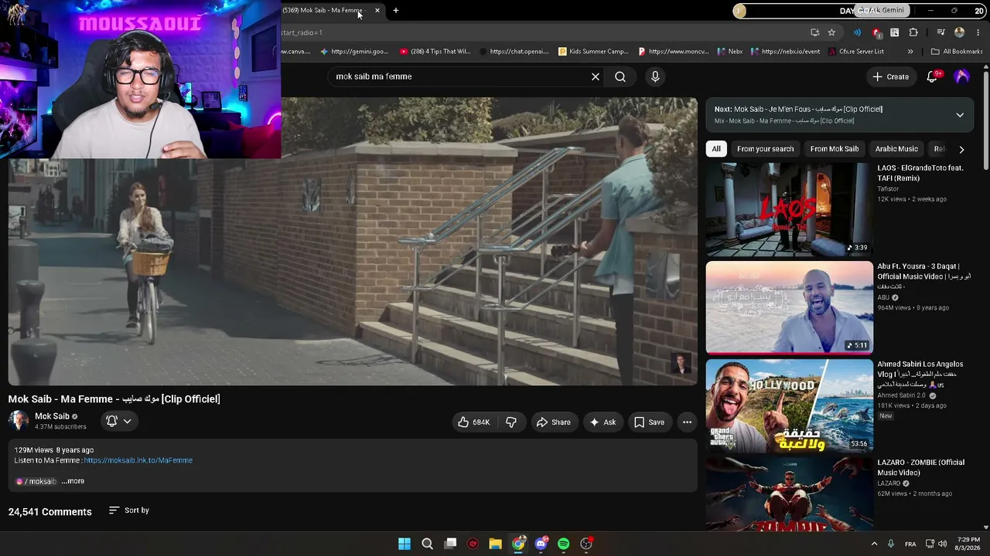Open taskbar volume control
Image resolution: width=990 pixels, height=556 pixels.
click(x=942, y=544)
